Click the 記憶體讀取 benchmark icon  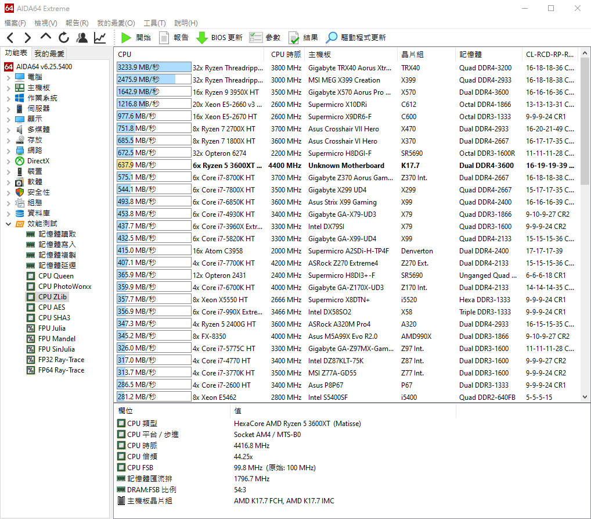pyautogui.click(x=31, y=234)
